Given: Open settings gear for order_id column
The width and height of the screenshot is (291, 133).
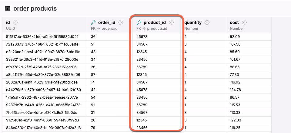Looking at the screenshot, I should tap(121, 23).
